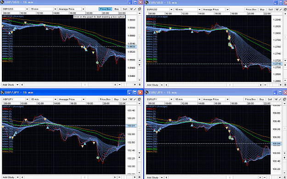
Task: Click chart-type icon beside Sell in GBP/JPY window
Action: pos(131,99)
